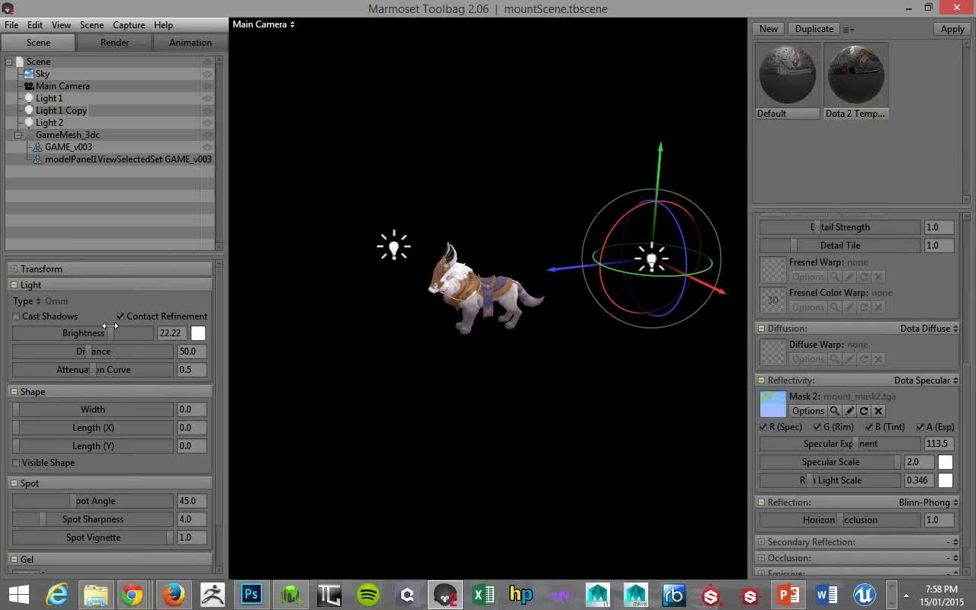Viewport: 976px width, 610px height.
Task: Select GAME_v003 mesh item
Action: (x=68, y=147)
